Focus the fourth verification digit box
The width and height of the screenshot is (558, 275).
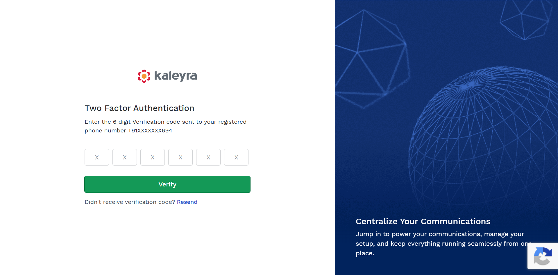(x=180, y=157)
